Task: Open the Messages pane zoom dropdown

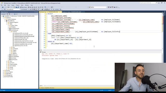Action: [44, 86]
